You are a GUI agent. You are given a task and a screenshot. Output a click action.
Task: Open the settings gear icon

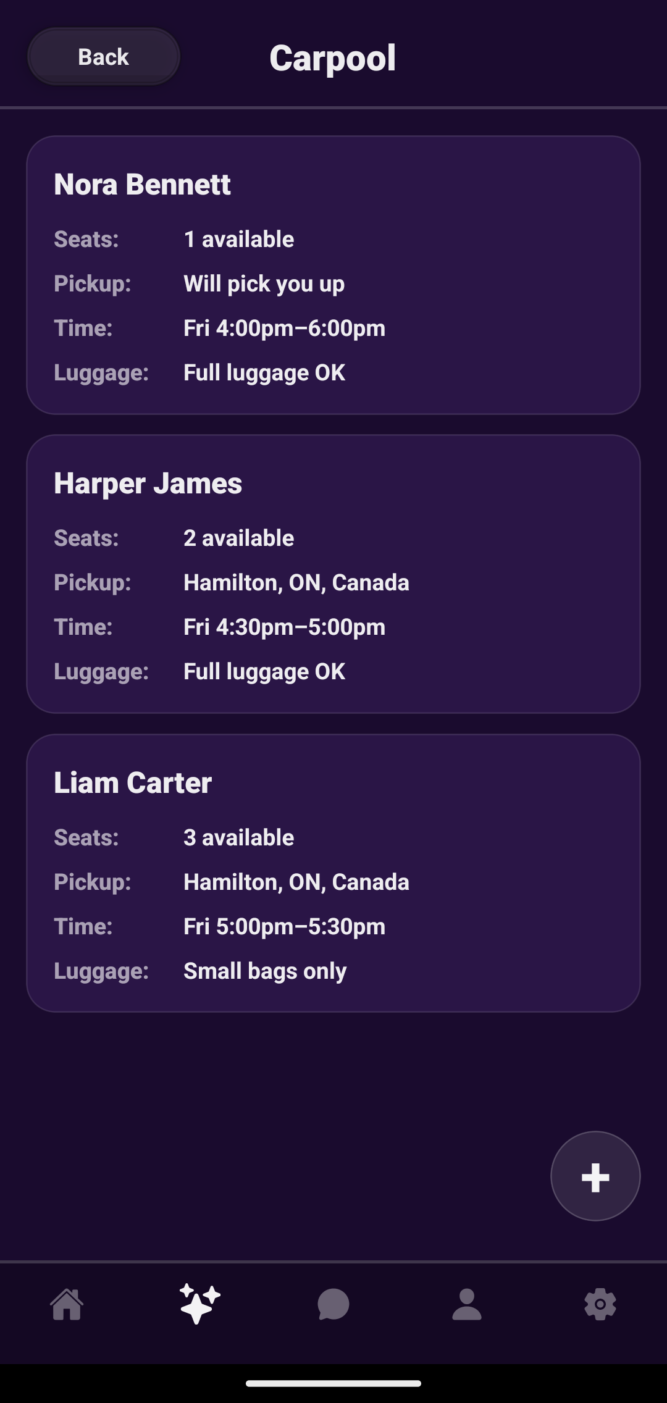[600, 1304]
